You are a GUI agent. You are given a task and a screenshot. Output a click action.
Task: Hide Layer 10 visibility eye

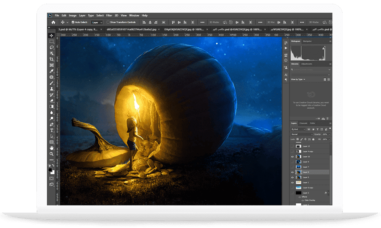[x=293, y=157]
